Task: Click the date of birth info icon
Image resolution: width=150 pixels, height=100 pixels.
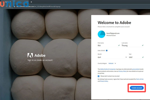Action: (107, 50)
